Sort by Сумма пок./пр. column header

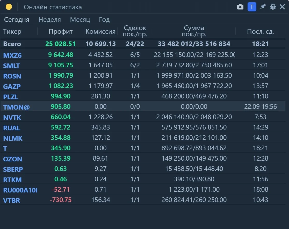coord(194,31)
